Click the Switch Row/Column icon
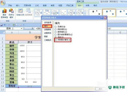This screenshot has height=92, width=127. click(x=20, y=12)
